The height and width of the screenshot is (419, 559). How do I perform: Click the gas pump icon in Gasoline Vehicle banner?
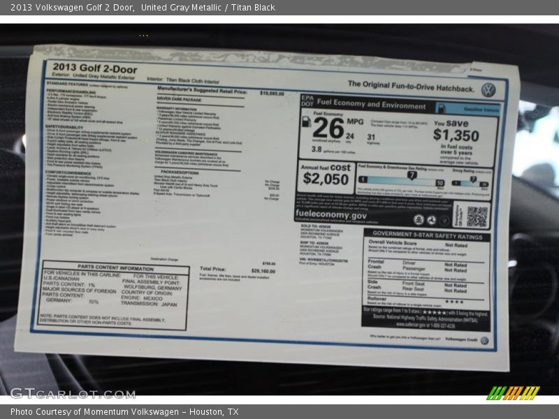(441, 108)
